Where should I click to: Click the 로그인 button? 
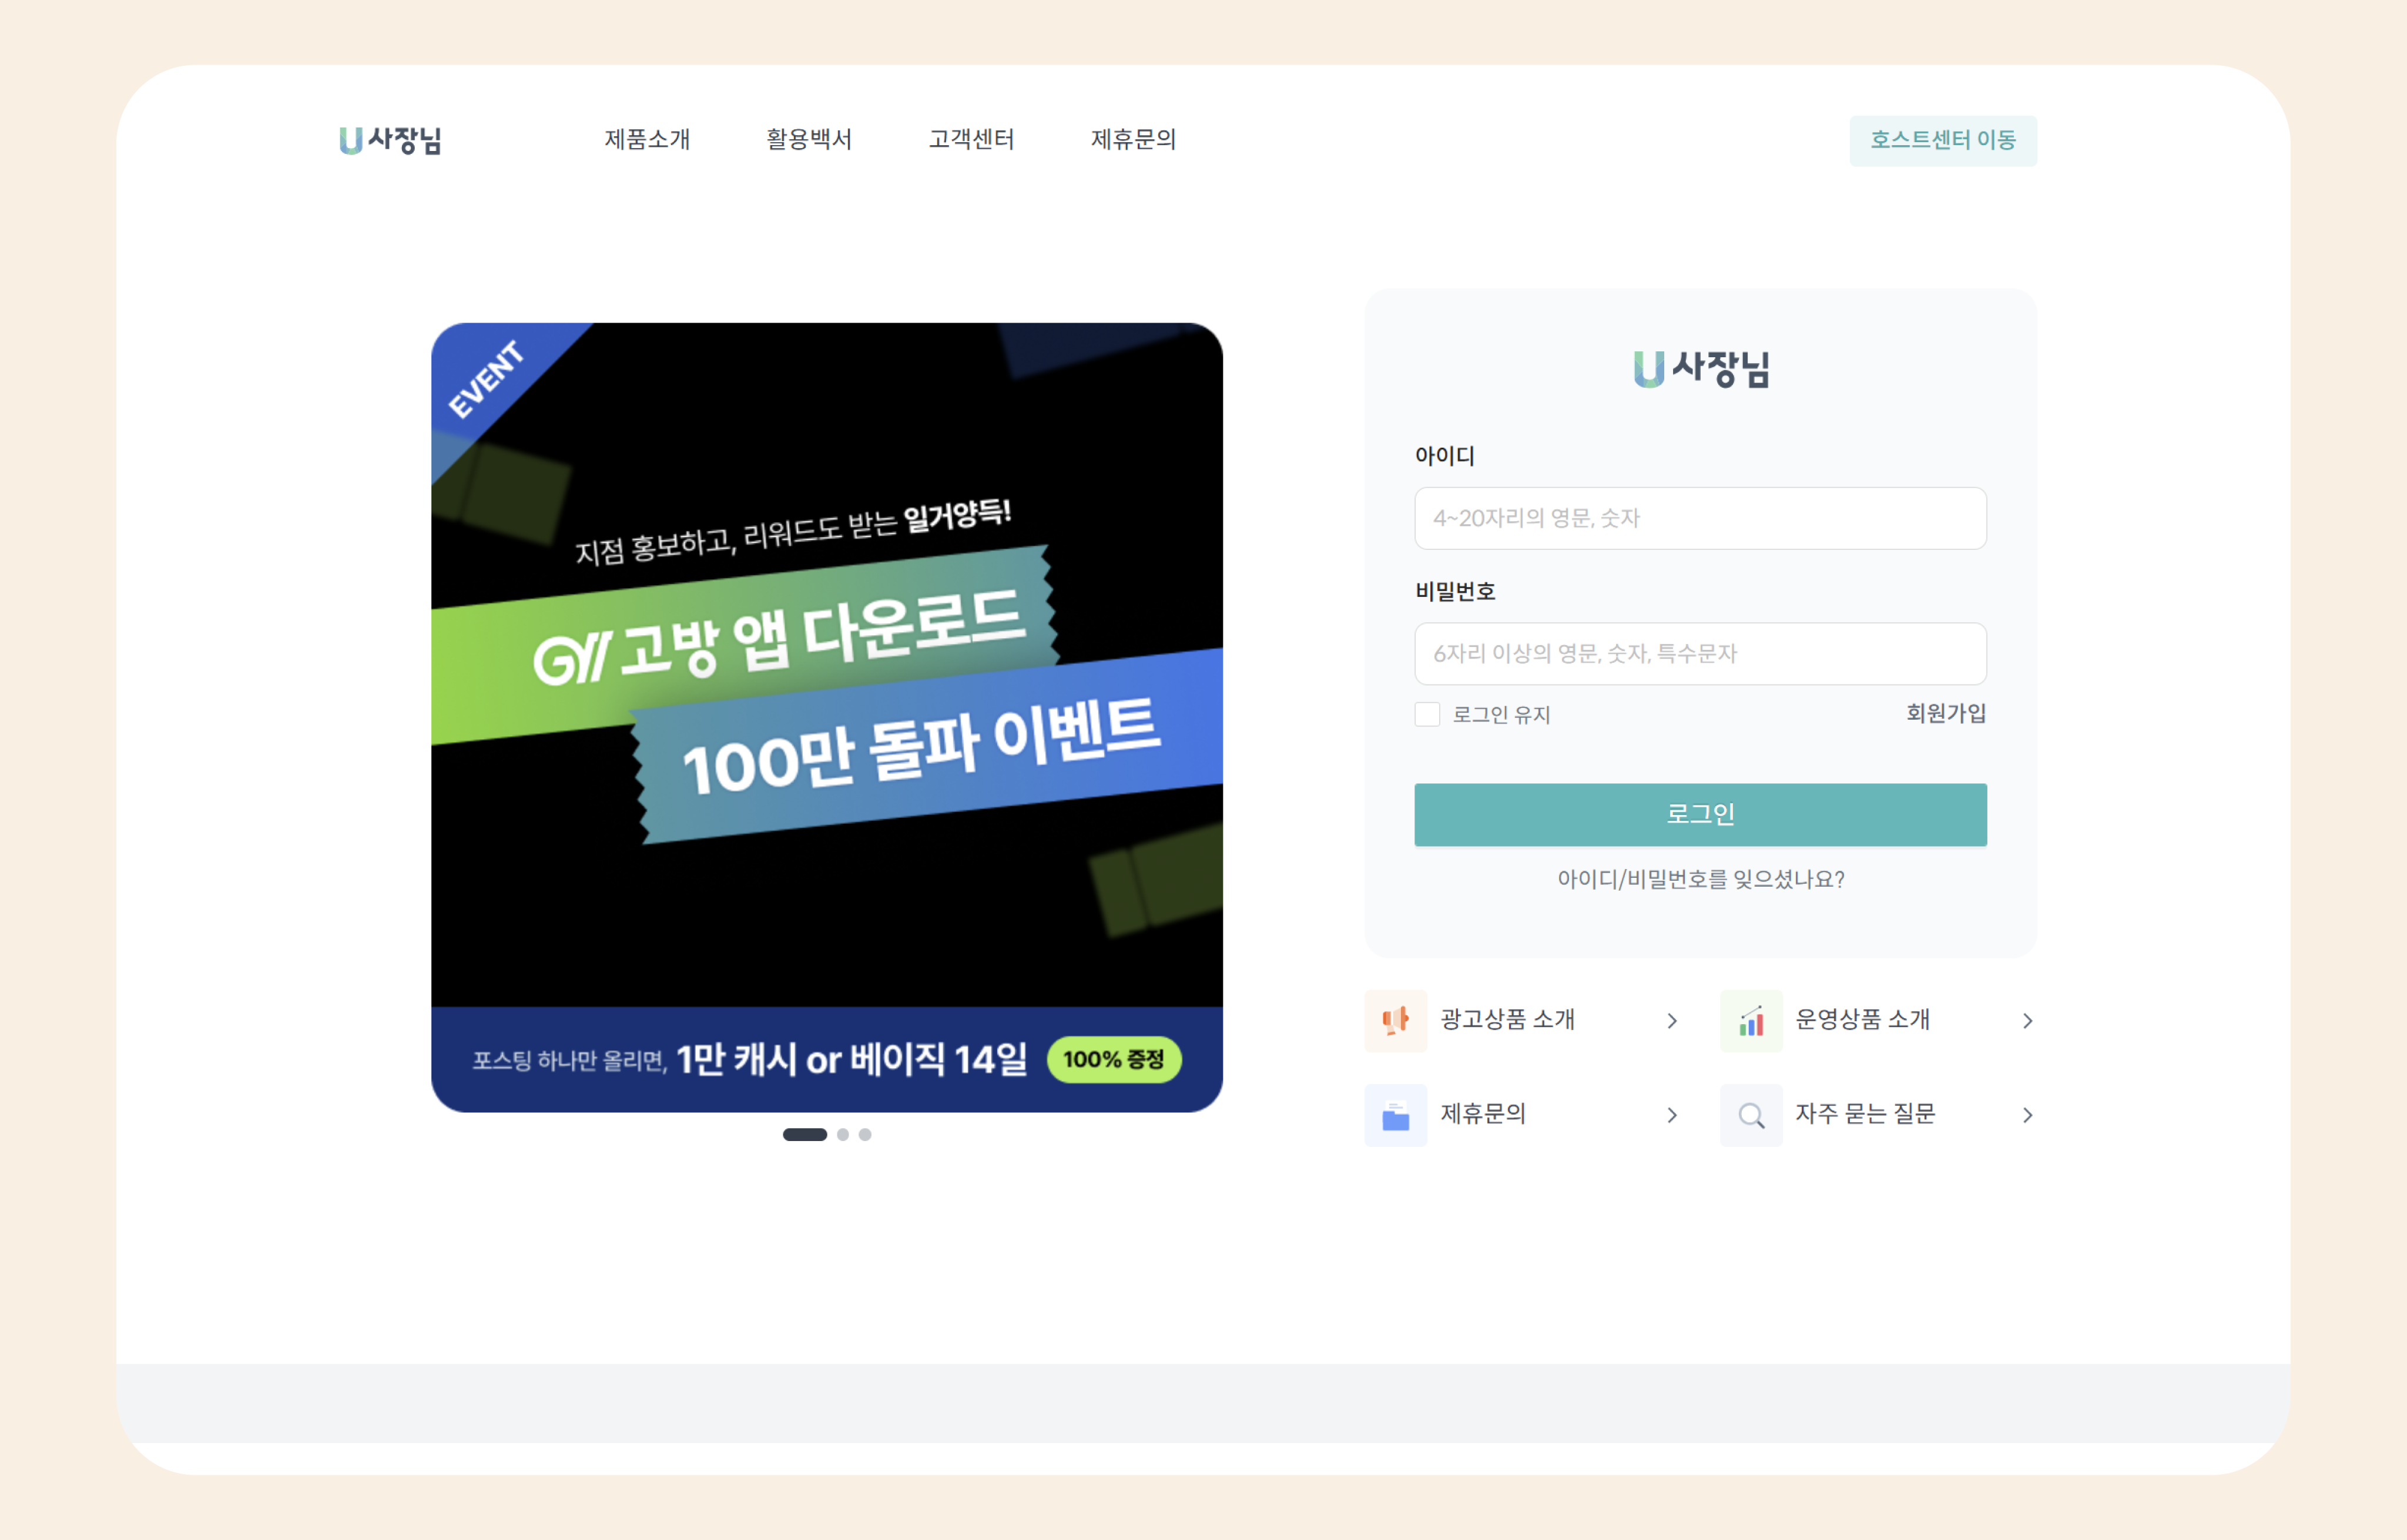point(1700,814)
